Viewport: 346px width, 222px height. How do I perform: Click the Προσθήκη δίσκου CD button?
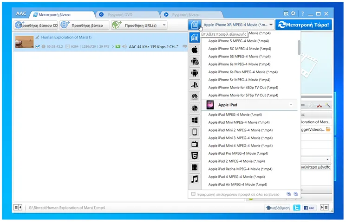(36, 25)
